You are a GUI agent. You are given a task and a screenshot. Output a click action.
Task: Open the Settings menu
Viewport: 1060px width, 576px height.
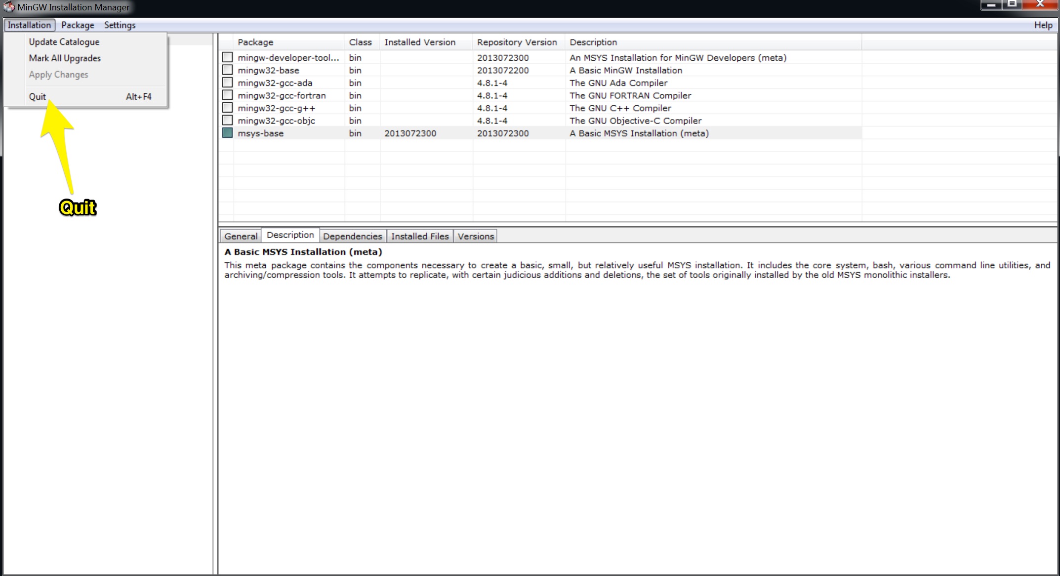coord(120,25)
